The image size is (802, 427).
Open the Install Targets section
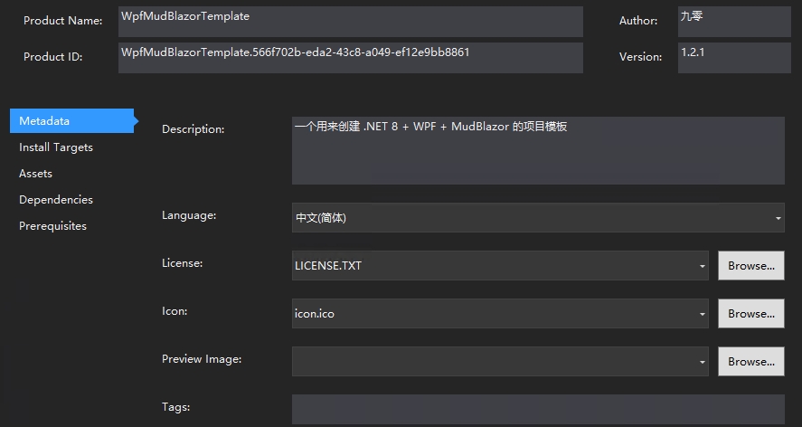pyautogui.click(x=56, y=147)
